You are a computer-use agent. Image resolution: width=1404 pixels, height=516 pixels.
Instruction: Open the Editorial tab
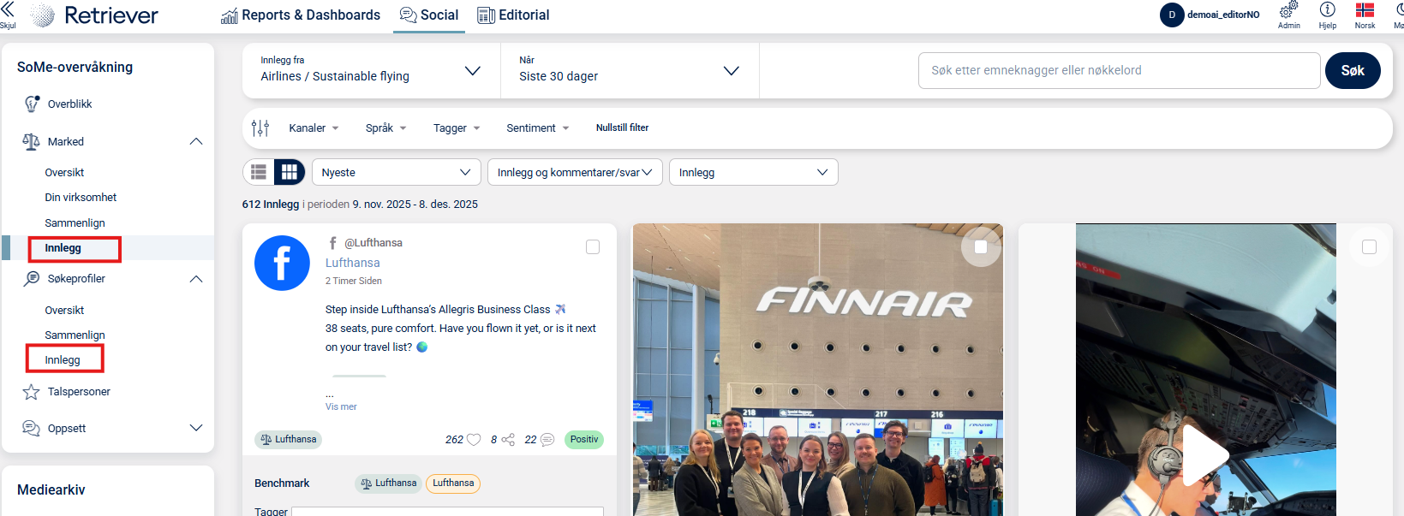pos(513,15)
